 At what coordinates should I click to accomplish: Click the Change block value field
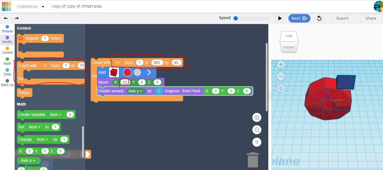(64, 139)
